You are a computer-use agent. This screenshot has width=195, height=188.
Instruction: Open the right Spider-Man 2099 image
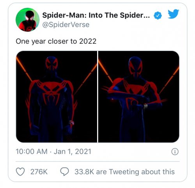(139, 97)
